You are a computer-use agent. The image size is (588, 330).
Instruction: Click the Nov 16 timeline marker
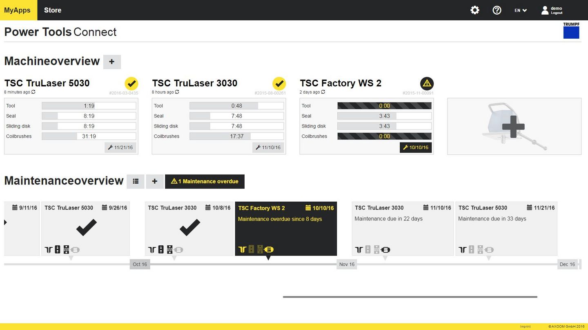(x=347, y=264)
